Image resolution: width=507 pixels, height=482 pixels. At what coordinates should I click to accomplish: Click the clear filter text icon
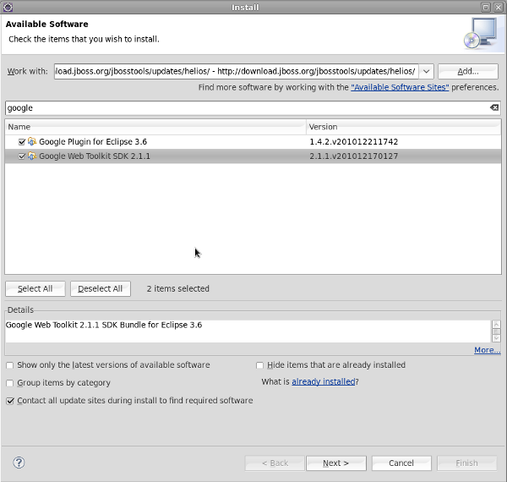494,107
